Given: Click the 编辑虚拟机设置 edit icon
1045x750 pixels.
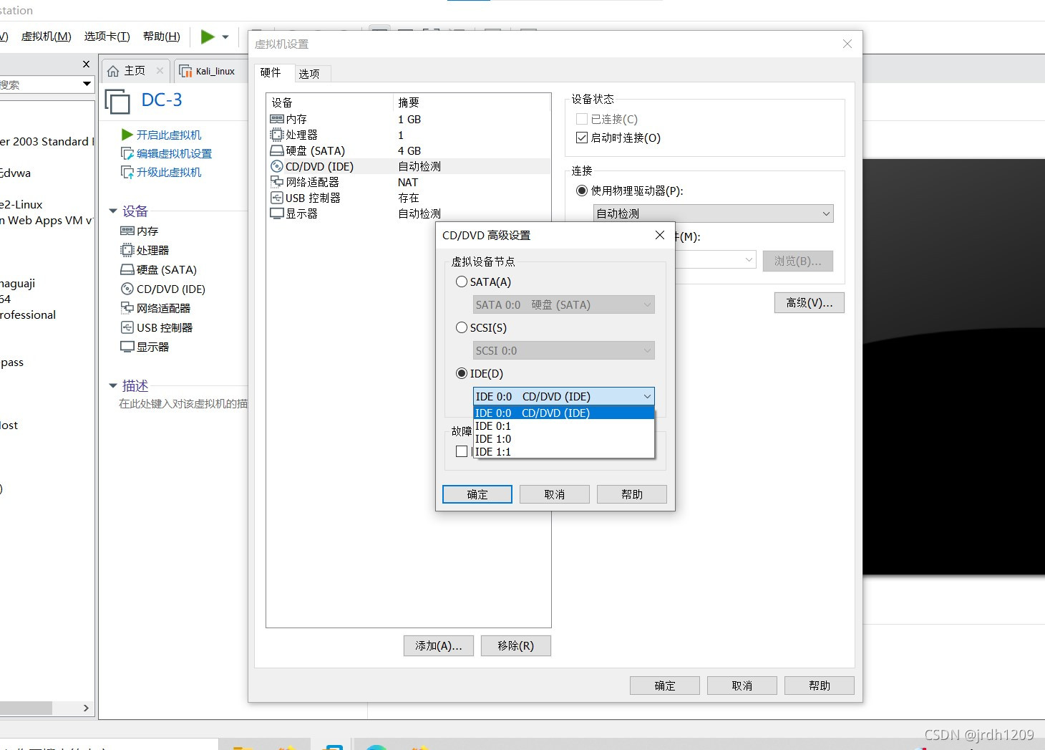Looking at the screenshot, I should (127, 153).
